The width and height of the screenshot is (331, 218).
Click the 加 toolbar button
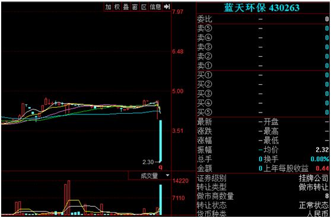click(109, 7)
